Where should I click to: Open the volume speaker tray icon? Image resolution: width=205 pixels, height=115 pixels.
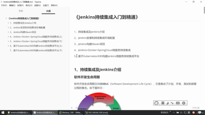pos(181,112)
